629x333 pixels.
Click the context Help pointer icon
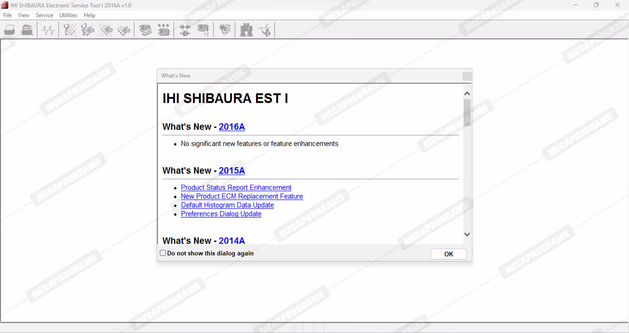coord(265,30)
